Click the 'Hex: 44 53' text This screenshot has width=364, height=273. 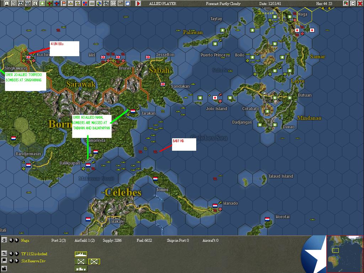tap(324, 4)
